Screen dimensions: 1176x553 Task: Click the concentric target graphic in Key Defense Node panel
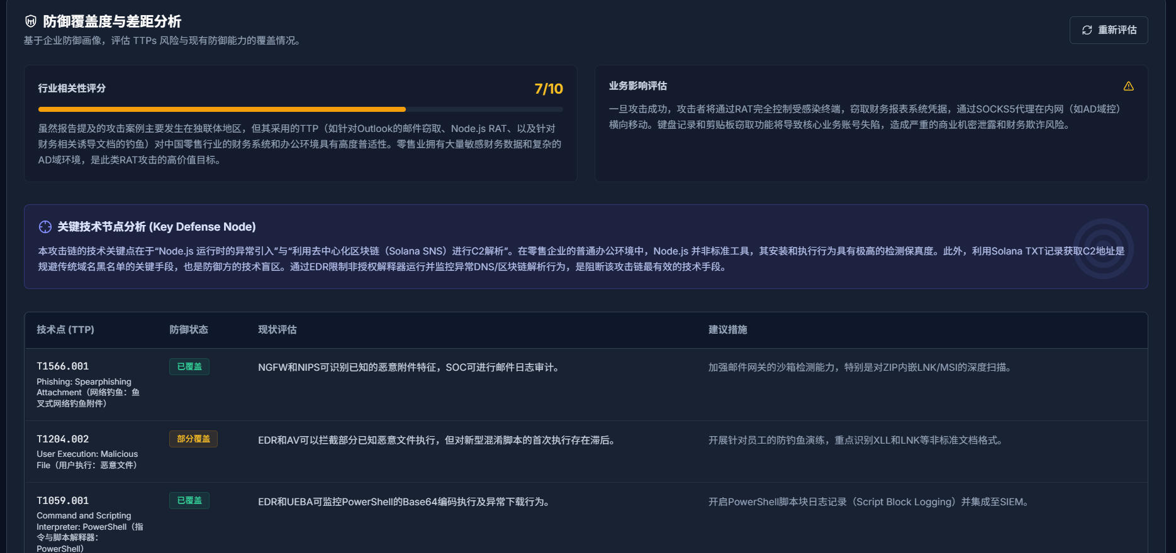click(1102, 248)
